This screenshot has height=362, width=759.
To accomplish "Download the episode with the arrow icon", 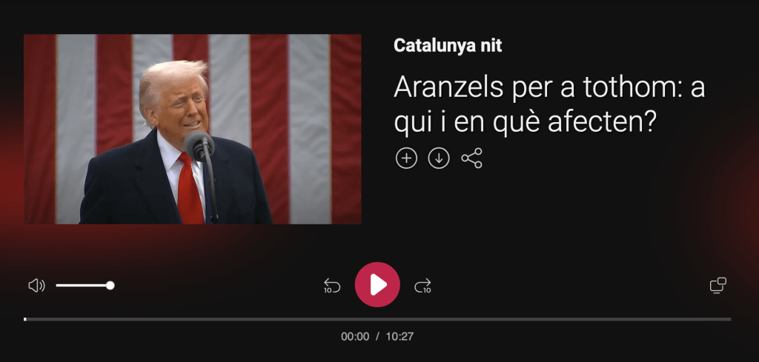I will pyautogui.click(x=439, y=158).
